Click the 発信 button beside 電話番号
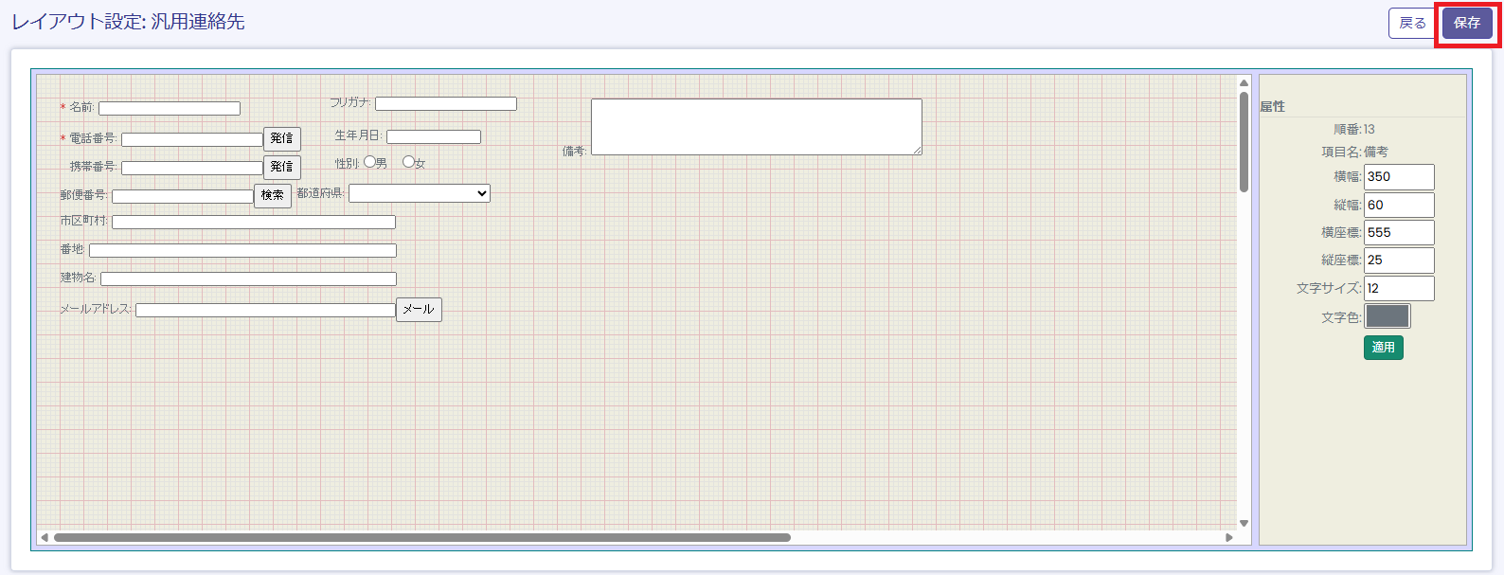This screenshot has height=575, width=1504. 281,138
